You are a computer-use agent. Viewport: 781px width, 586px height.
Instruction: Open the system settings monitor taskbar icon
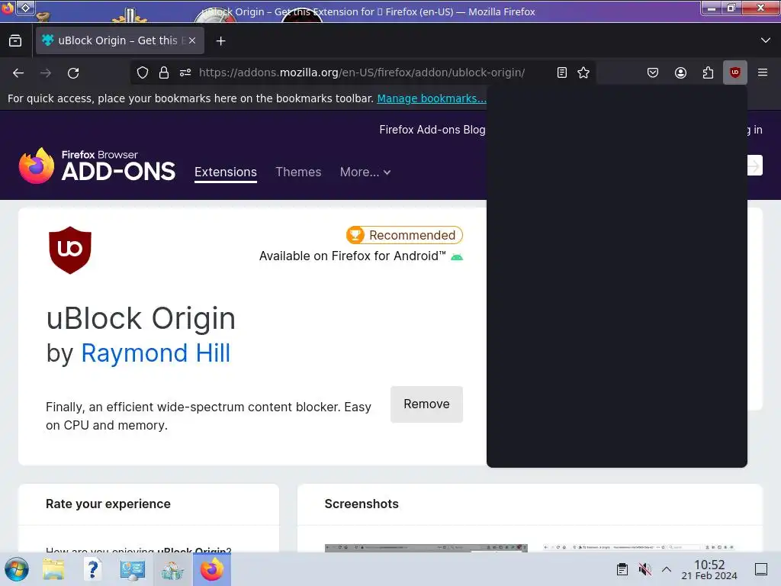[x=133, y=569]
